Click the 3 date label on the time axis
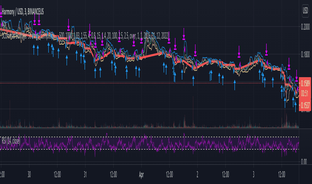The height and width of the screenshot is (184, 312). coord(253,175)
